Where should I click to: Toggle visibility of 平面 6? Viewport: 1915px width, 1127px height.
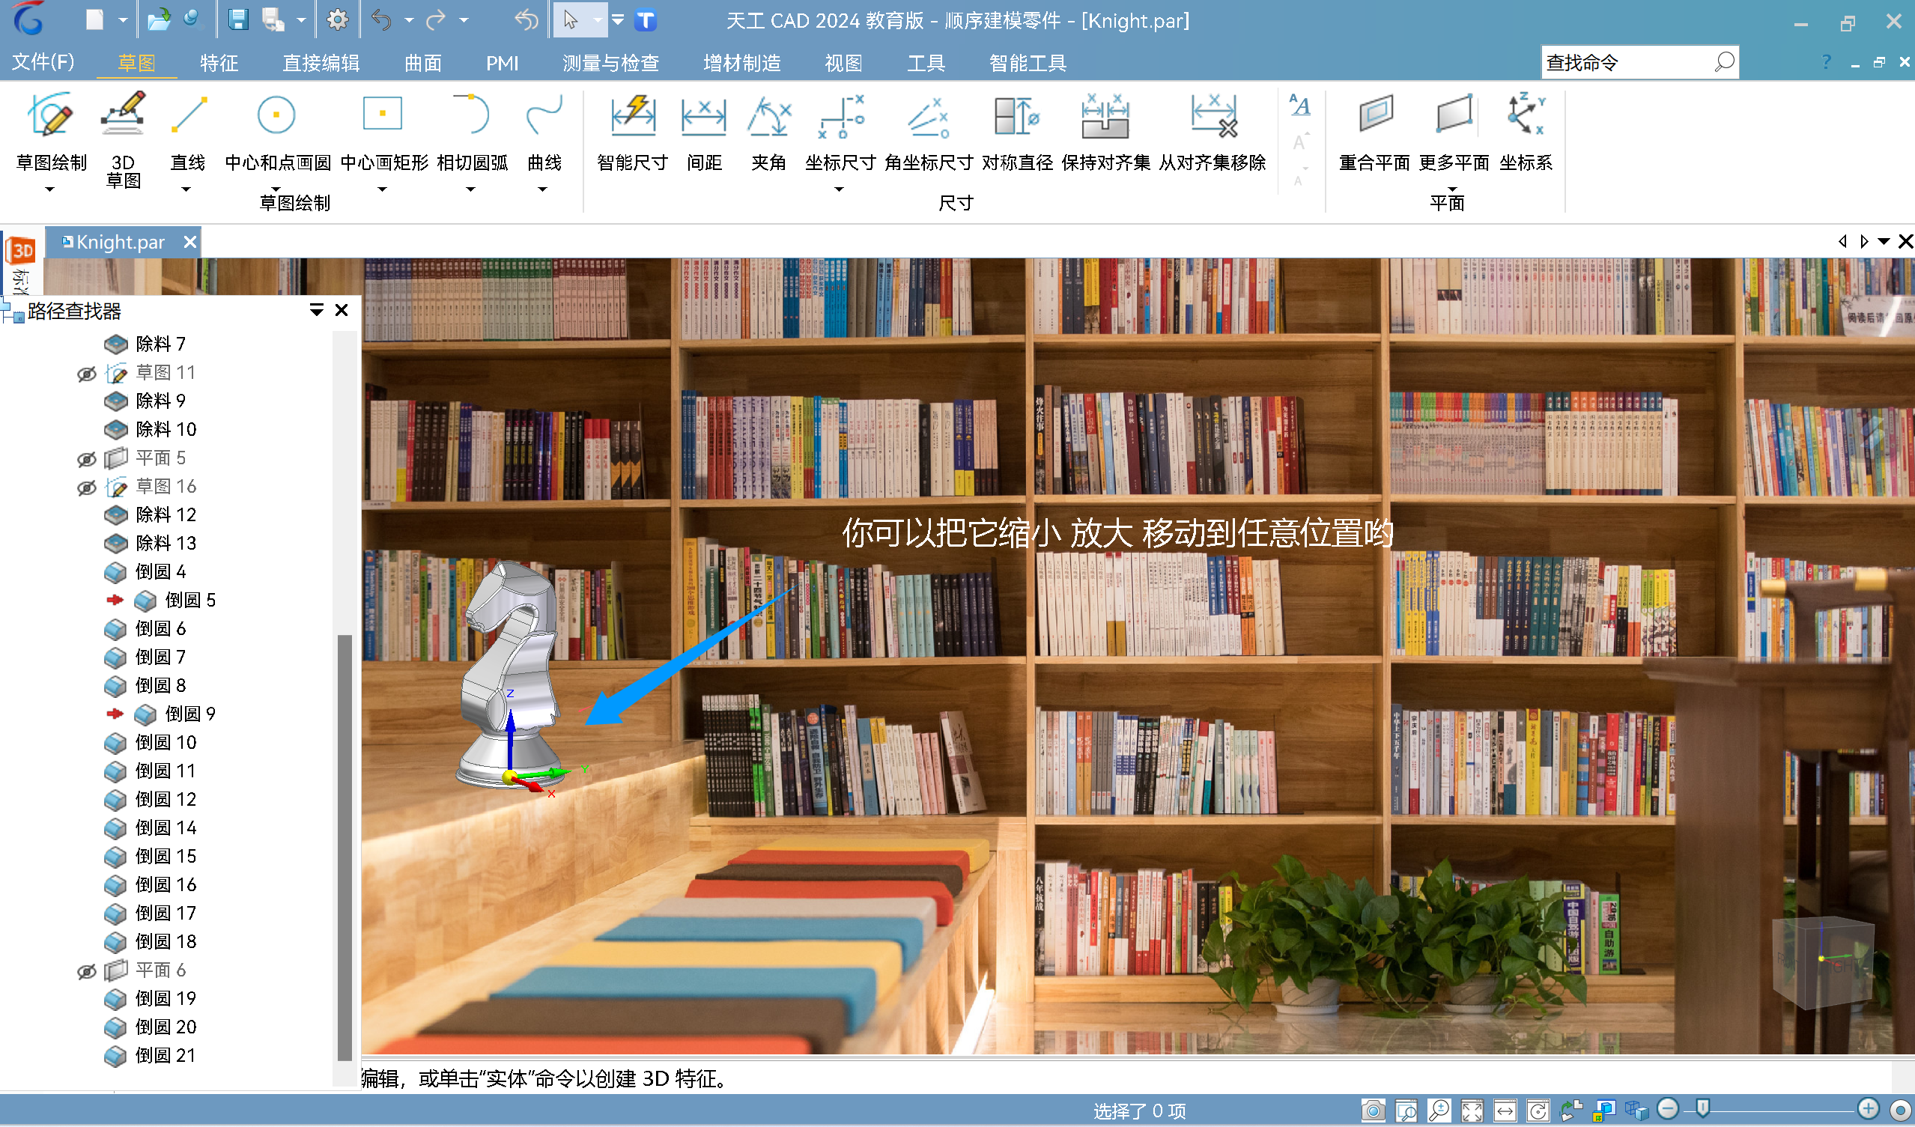87,971
